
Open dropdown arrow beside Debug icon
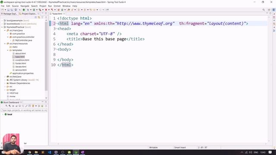coord(31,10)
